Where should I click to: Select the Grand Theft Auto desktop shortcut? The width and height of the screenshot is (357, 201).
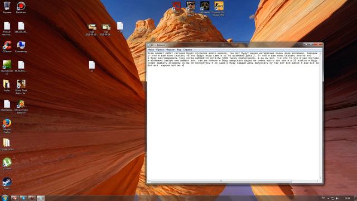tap(21, 87)
